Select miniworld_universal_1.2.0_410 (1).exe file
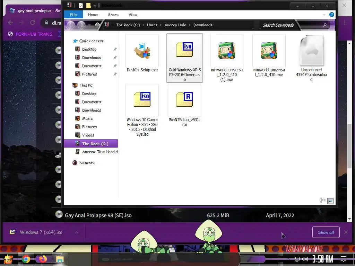This screenshot has height=266, width=355. point(227,58)
